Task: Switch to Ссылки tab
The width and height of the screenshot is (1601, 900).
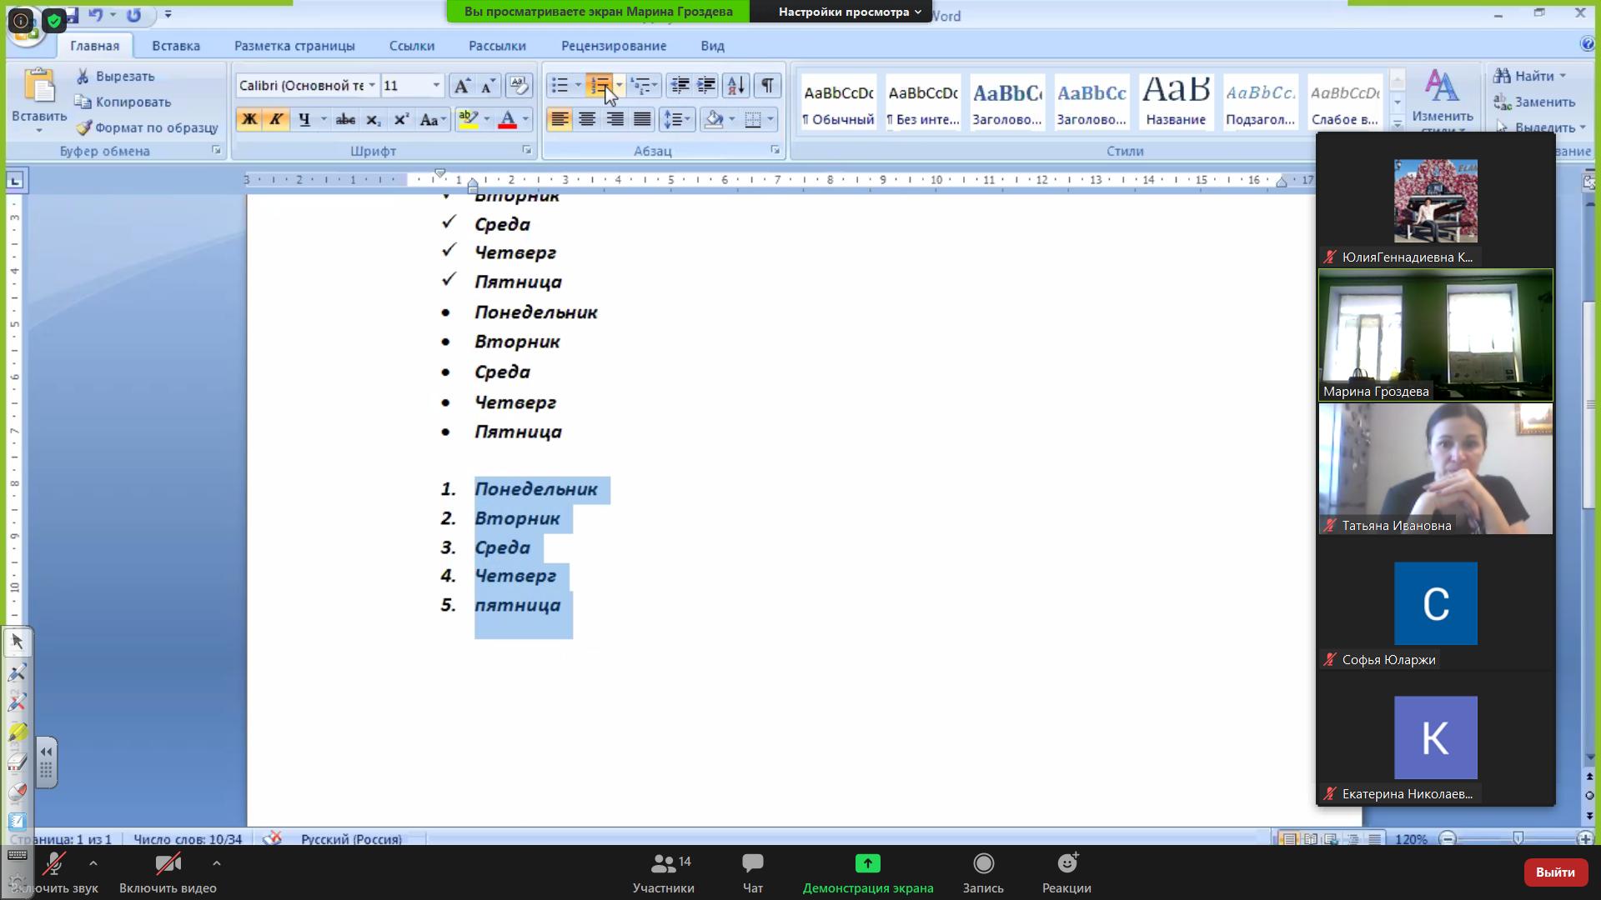Action: (x=412, y=46)
